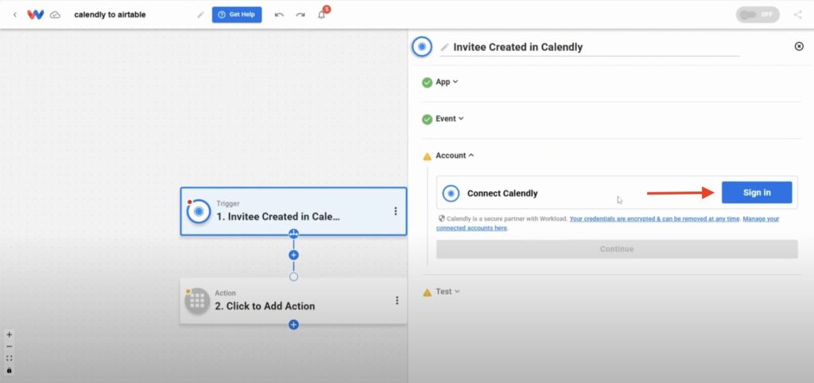Viewport: 814px width, 383px height.
Task: Click the branch connector icon under trigger node
Action: [293, 234]
